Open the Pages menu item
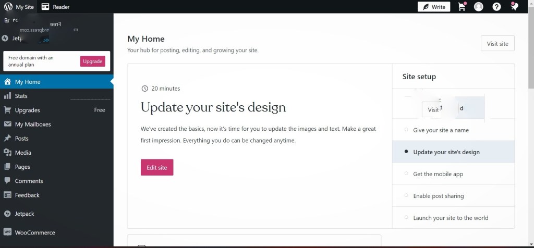534x248 pixels. pos(22,167)
